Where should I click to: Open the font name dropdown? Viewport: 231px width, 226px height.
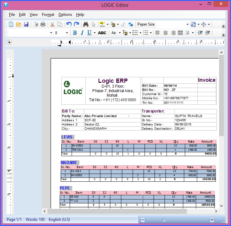(51, 33)
